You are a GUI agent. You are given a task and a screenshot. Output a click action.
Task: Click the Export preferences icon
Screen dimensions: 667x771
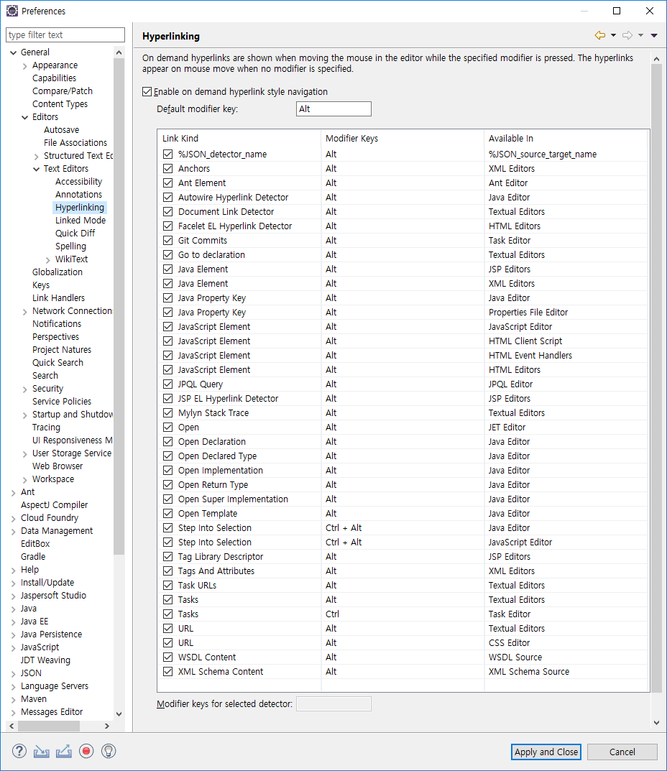tap(64, 752)
